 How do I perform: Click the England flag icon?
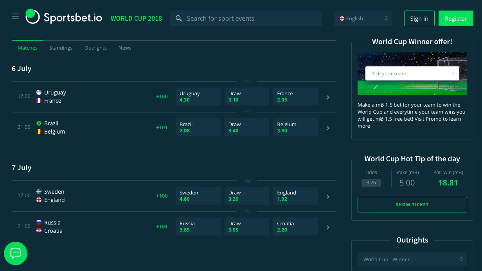(x=39, y=200)
